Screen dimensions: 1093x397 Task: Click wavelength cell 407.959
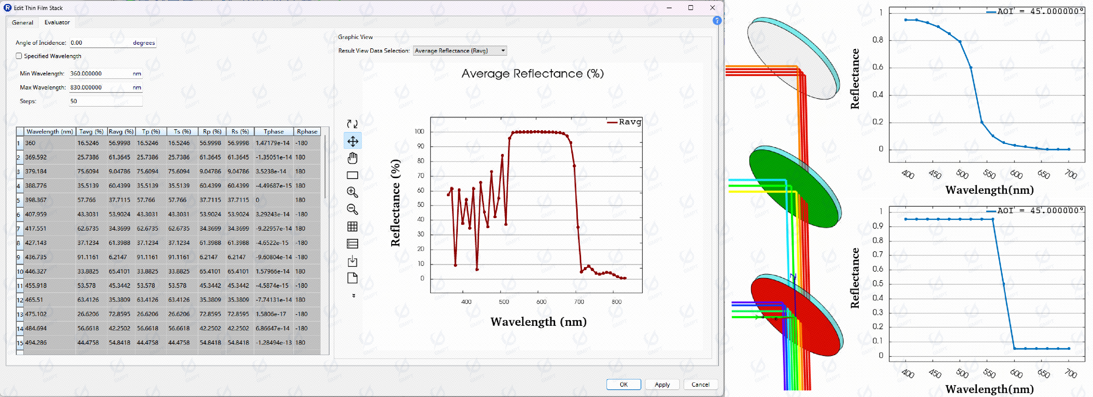point(50,214)
